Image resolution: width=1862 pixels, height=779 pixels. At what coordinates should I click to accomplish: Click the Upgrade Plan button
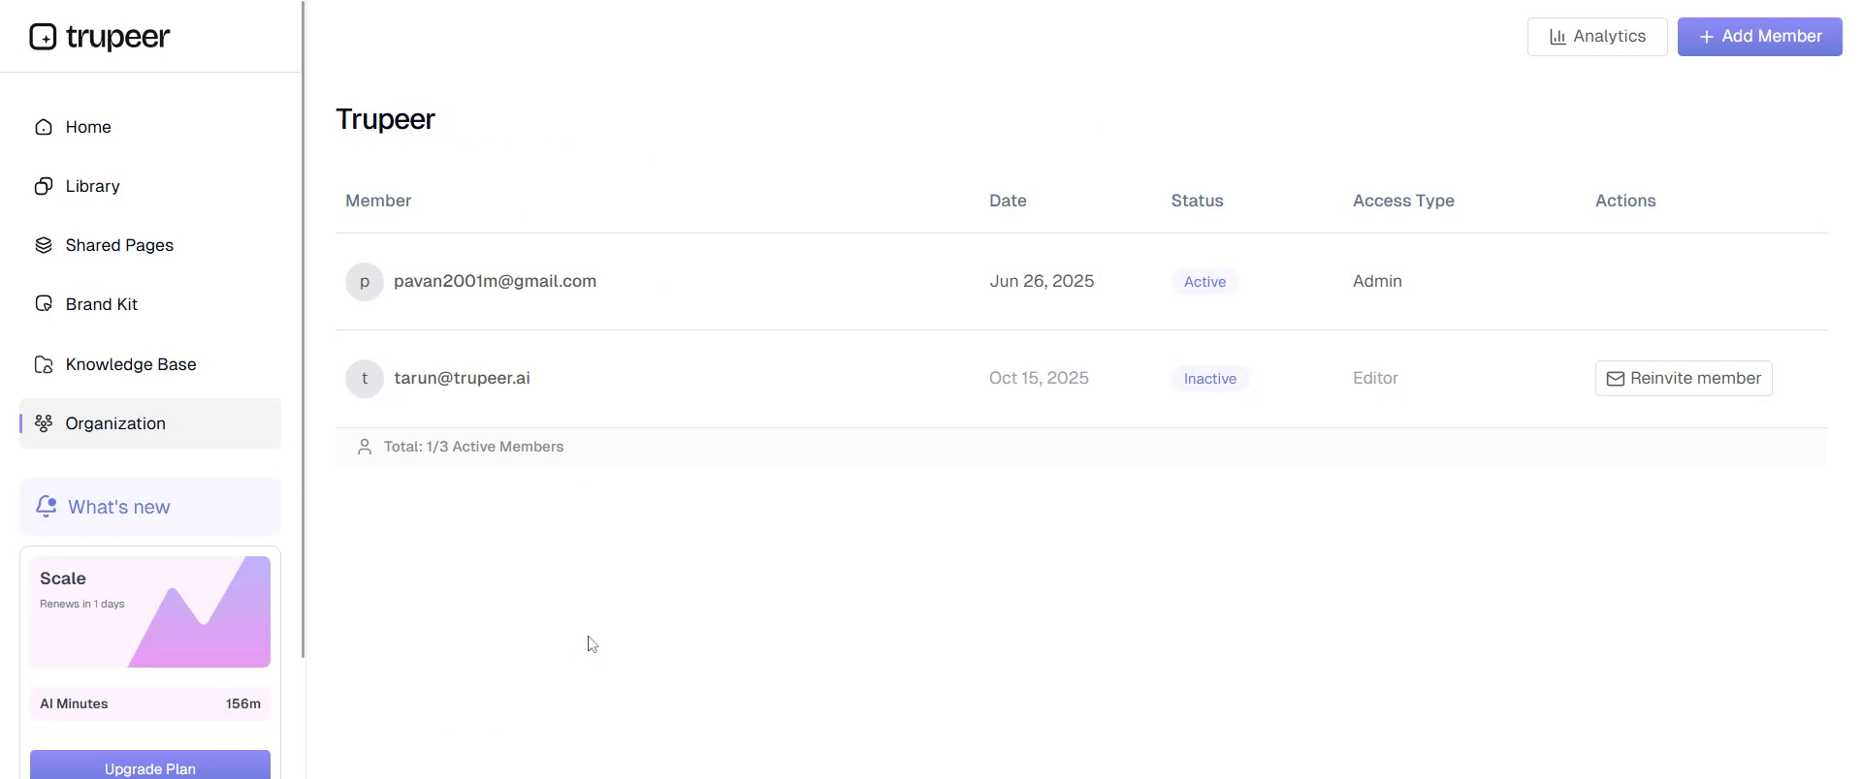(x=150, y=765)
